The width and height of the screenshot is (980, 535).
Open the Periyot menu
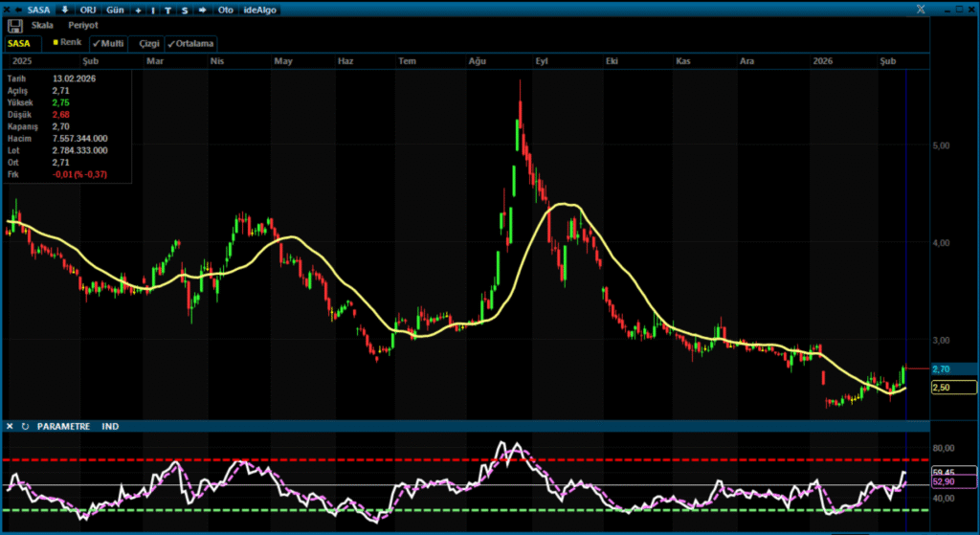coord(83,25)
